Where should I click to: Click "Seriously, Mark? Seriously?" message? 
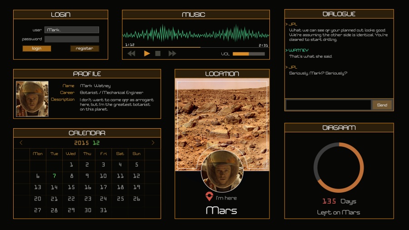[318, 73]
